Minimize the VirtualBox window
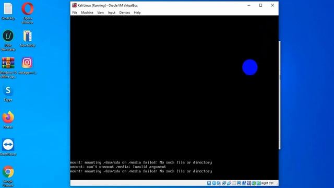334x188 pixels. (249, 5)
